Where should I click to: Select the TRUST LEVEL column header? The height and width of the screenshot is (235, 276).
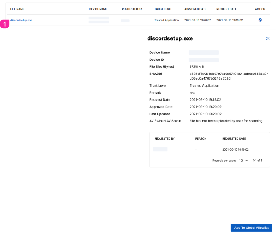[163, 9]
